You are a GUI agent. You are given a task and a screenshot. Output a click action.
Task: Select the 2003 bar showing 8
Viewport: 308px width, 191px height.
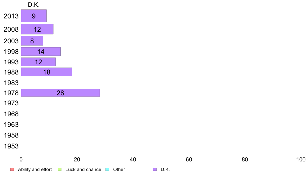coord(32,41)
